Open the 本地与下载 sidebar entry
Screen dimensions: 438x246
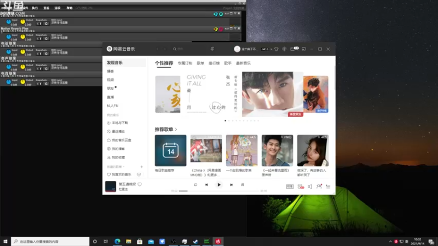point(118,122)
